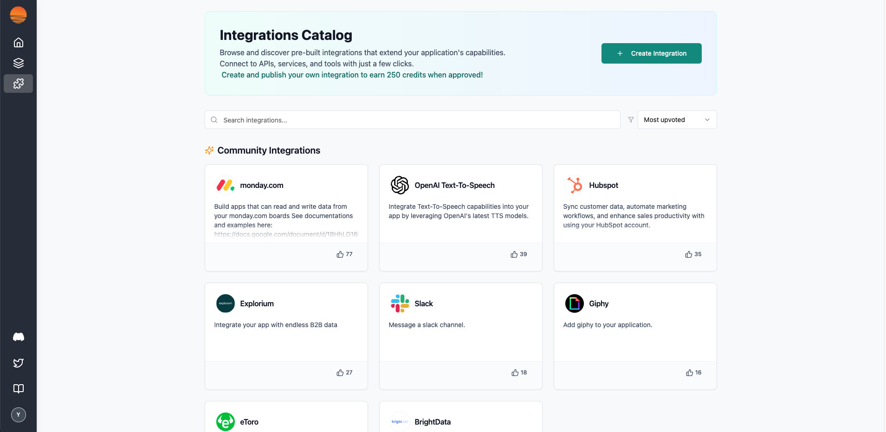This screenshot has width=886, height=432.
Task: Click the Create Integration button
Action: pyautogui.click(x=652, y=53)
